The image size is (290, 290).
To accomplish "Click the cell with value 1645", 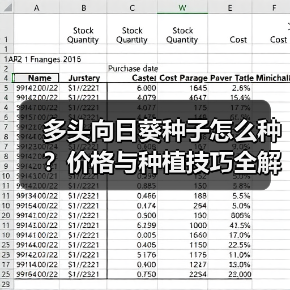I will (x=182, y=88).
